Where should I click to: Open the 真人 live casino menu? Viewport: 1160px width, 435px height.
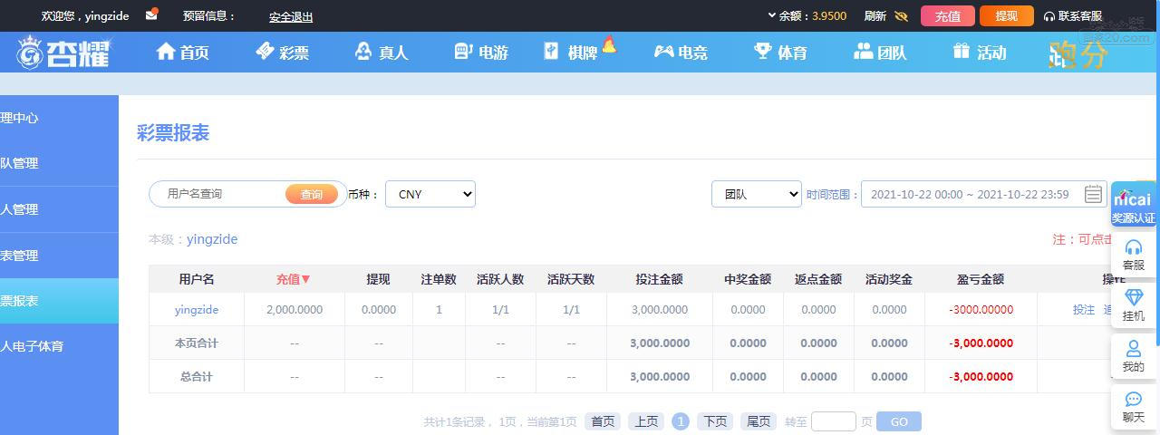click(382, 53)
